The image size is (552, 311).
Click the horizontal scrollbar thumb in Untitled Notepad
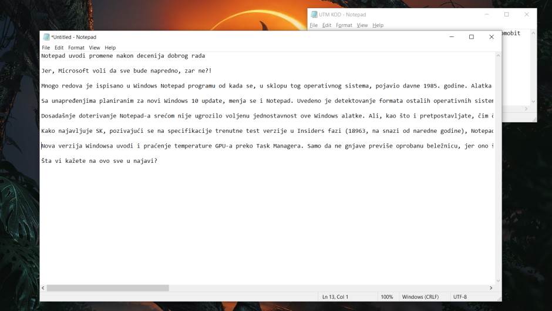pos(107,288)
